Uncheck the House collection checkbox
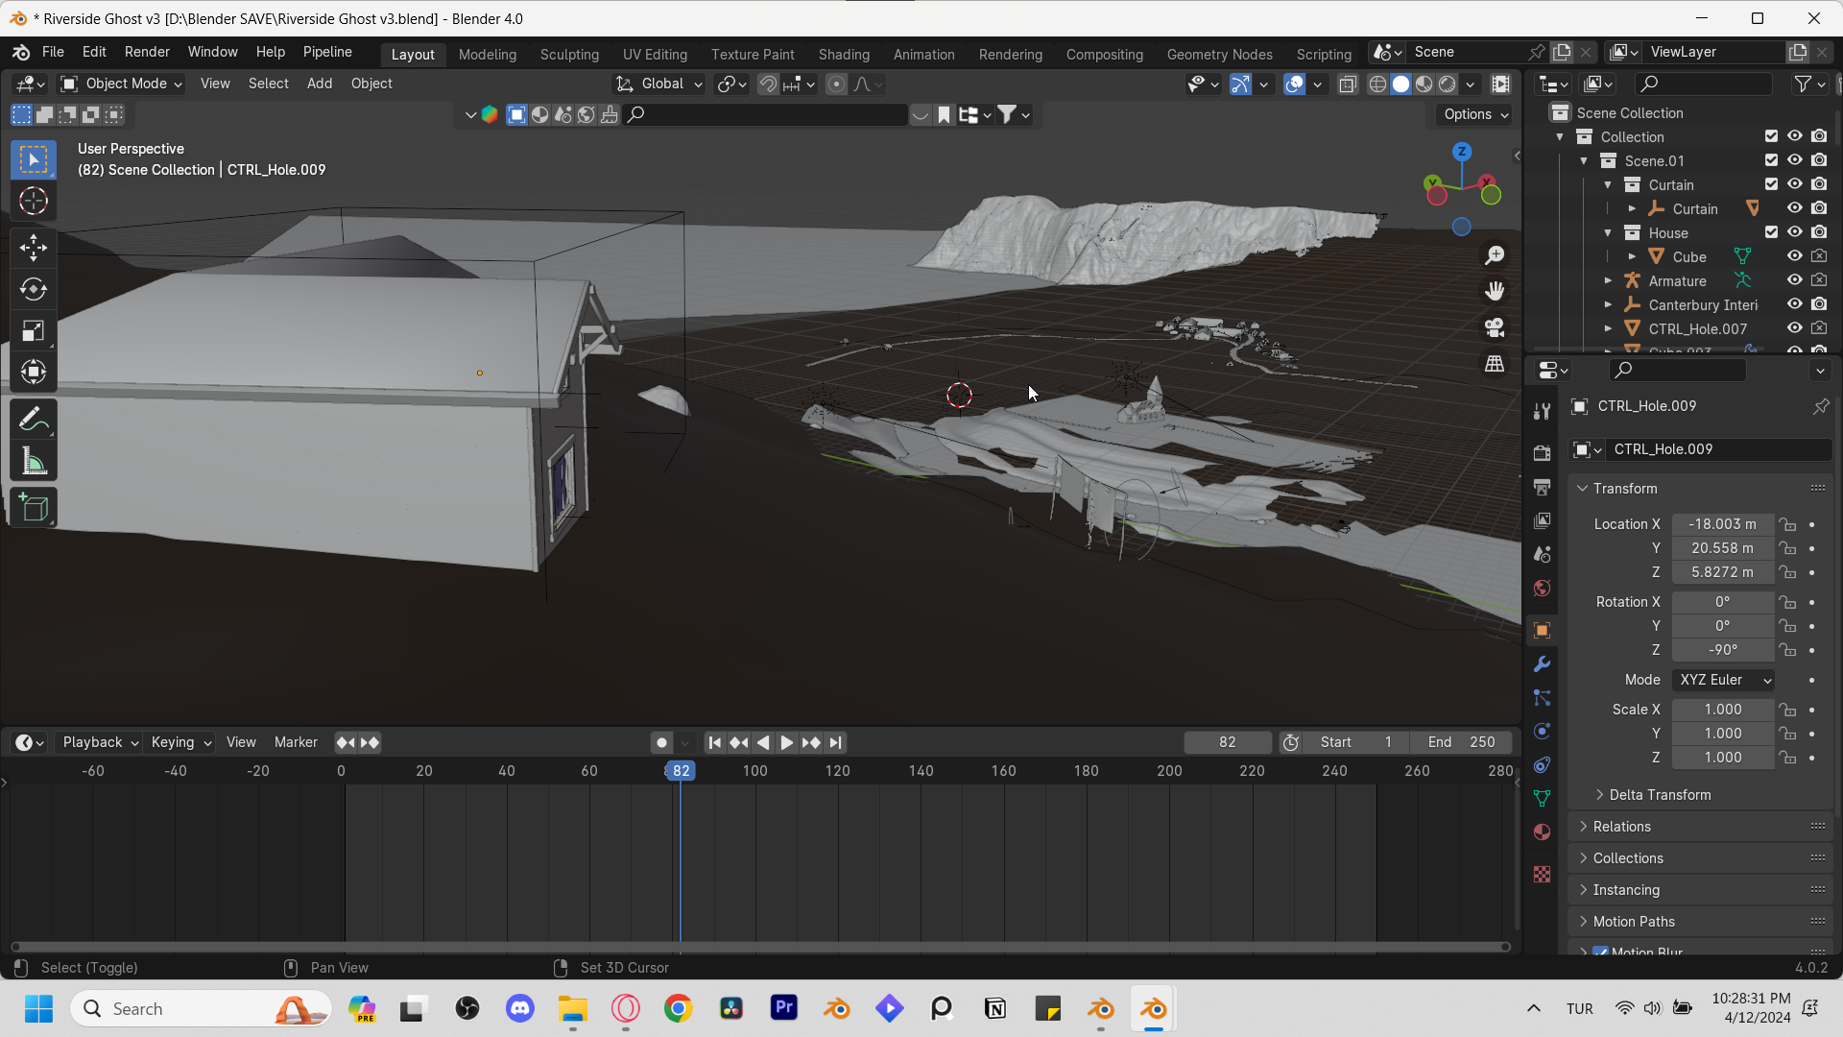1843x1037 pixels. click(1771, 232)
